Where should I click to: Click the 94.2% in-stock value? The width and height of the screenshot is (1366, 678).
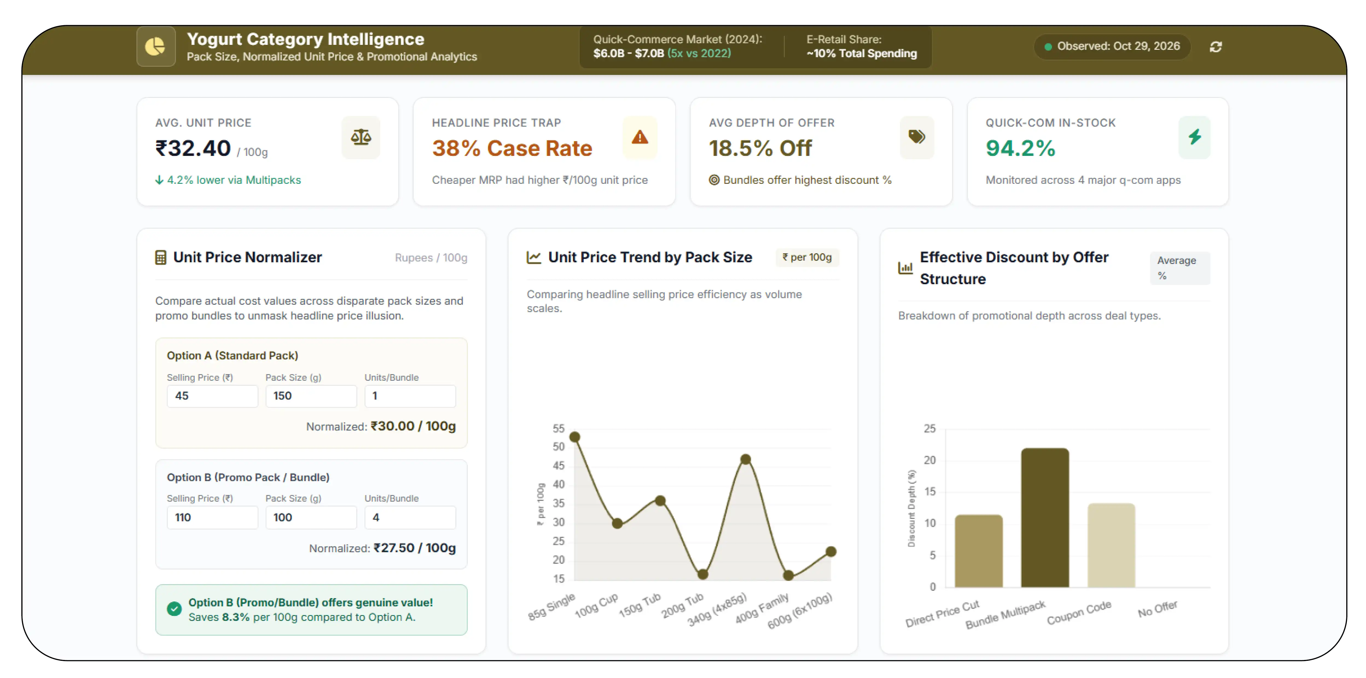1020,149
